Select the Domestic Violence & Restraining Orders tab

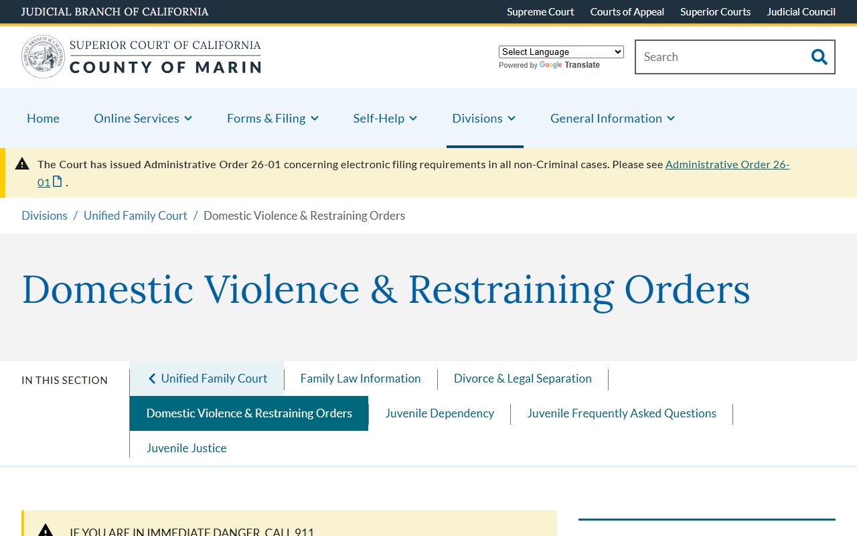click(x=249, y=413)
